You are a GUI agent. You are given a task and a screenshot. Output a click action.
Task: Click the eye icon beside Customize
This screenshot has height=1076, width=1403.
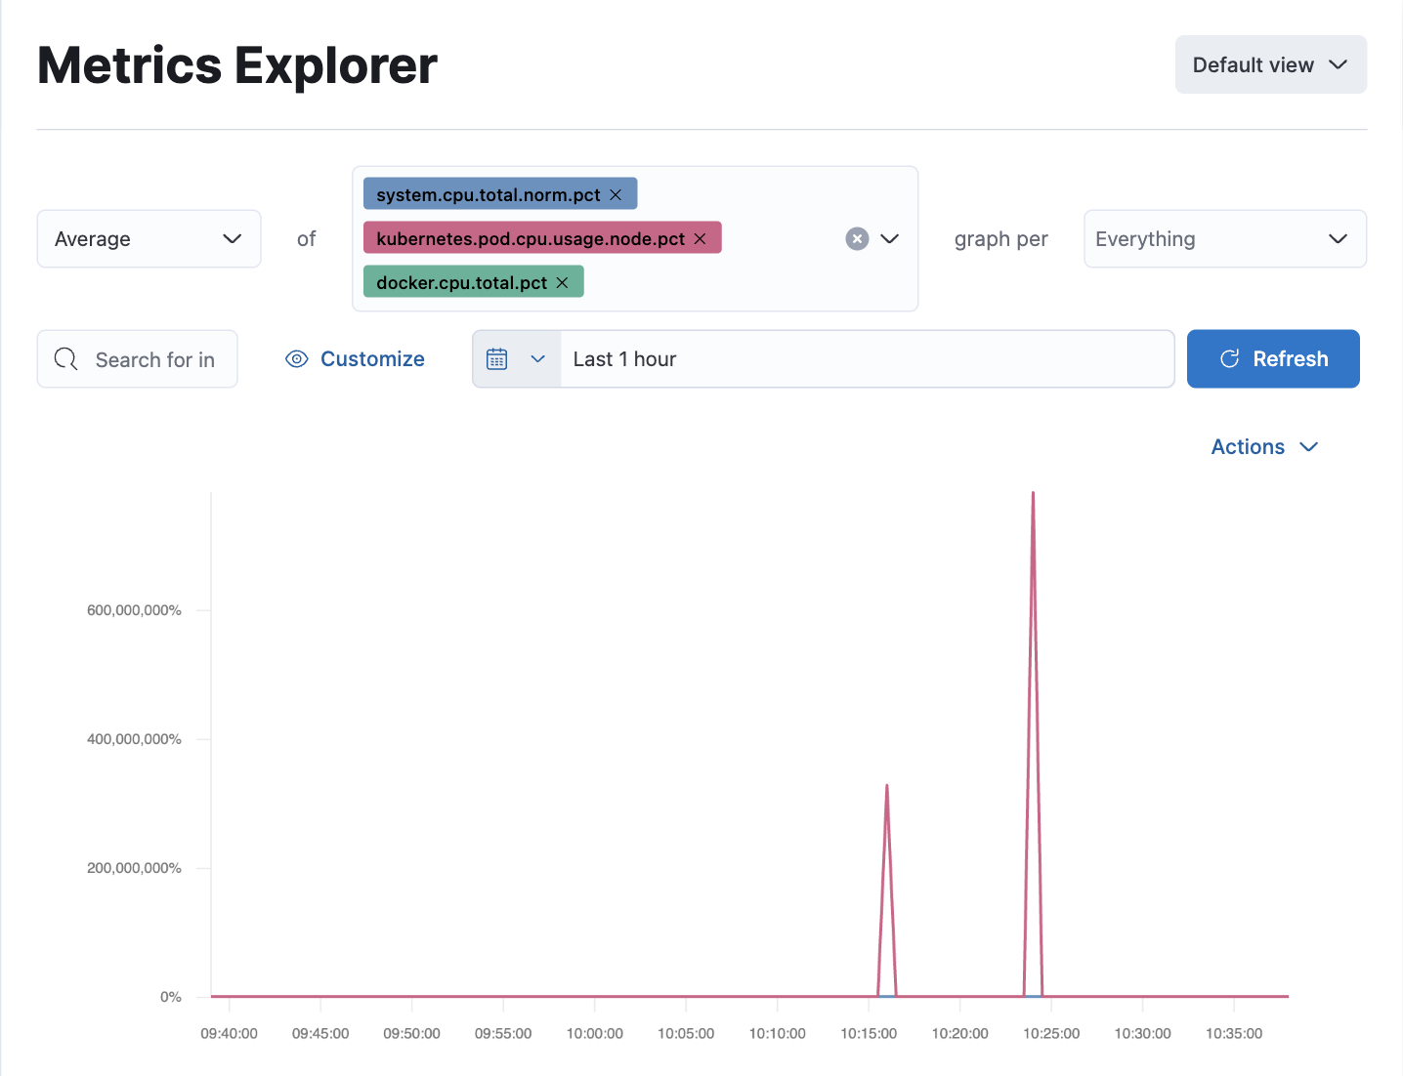point(297,359)
